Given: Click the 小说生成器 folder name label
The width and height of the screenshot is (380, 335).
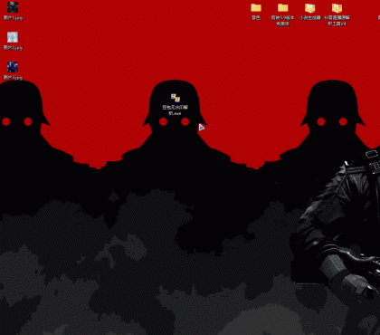Looking at the screenshot, I should 310,18.
